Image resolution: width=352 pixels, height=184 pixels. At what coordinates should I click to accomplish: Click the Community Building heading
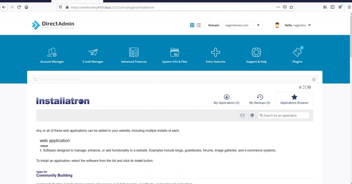pyautogui.click(x=54, y=175)
